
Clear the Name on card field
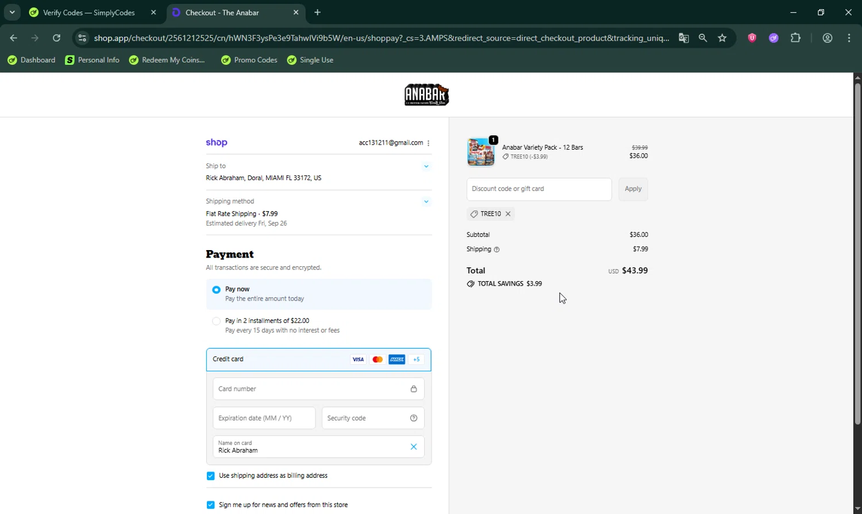click(x=414, y=447)
